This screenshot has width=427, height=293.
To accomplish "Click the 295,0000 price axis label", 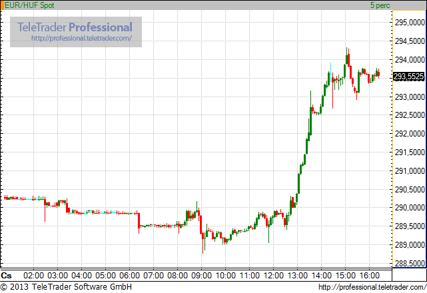I will tap(410, 23).
